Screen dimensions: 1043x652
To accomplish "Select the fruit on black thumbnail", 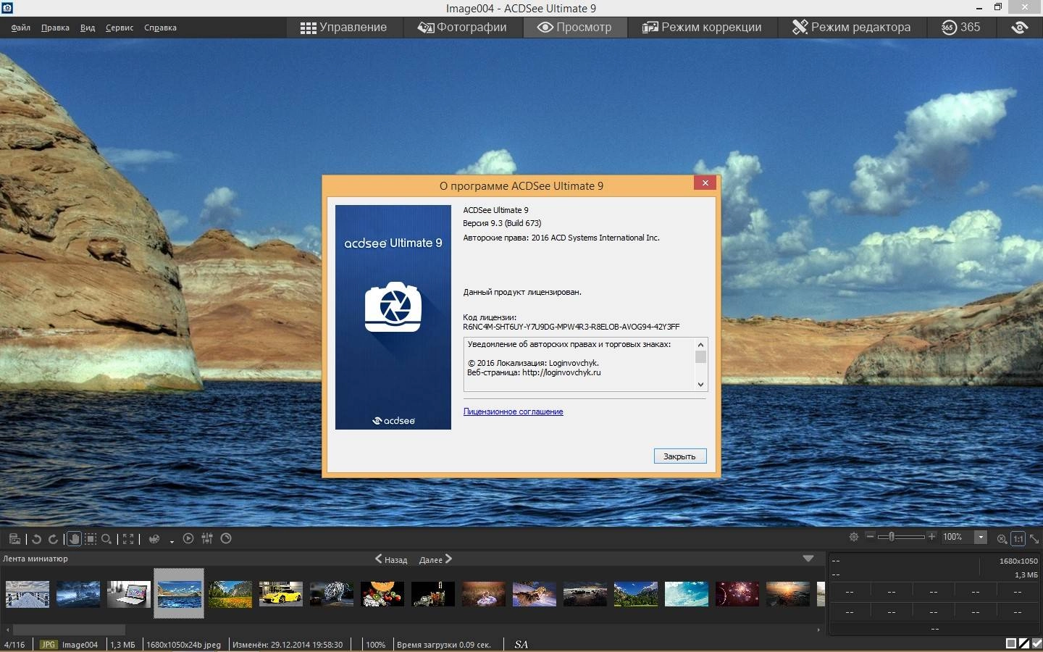I will coord(382,594).
